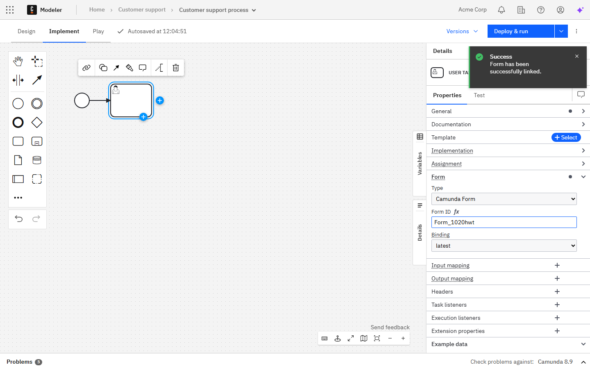Switch to the Design tab
This screenshot has height=369, width=590.
(26, 31)
